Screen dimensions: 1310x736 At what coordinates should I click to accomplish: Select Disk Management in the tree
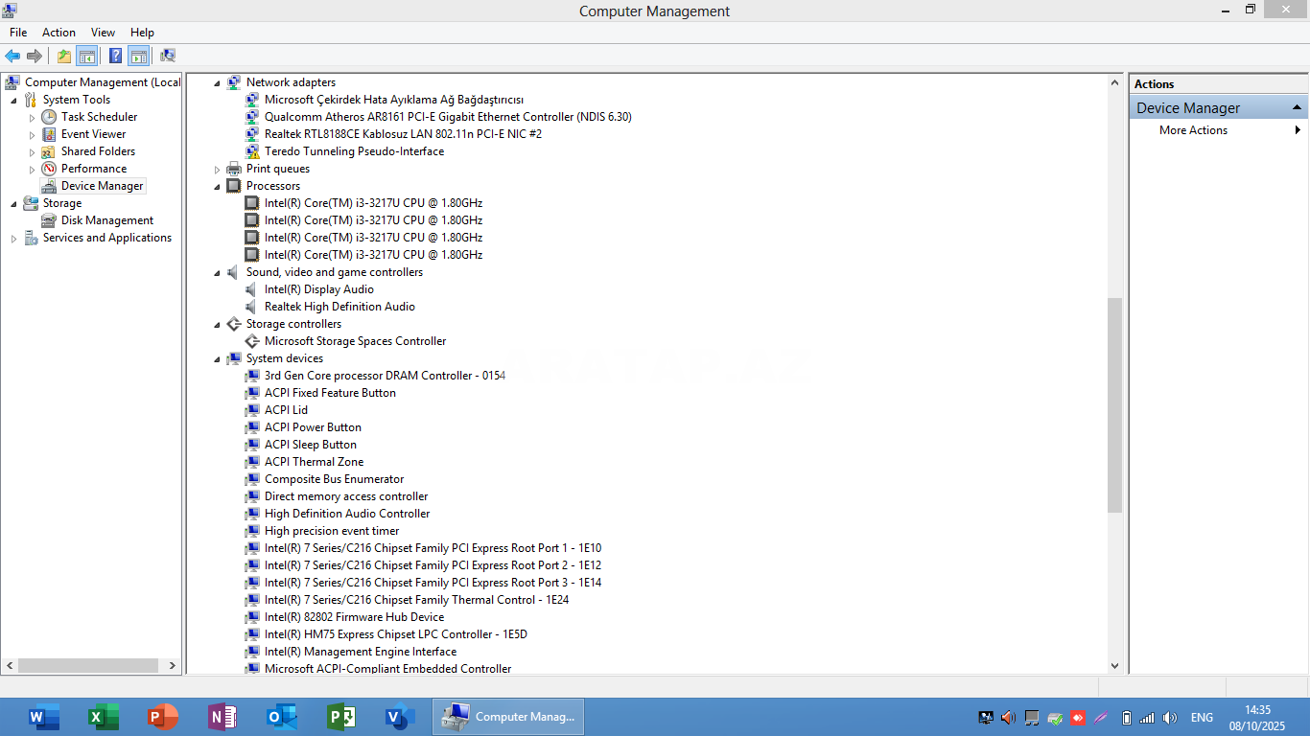point(107,220)
